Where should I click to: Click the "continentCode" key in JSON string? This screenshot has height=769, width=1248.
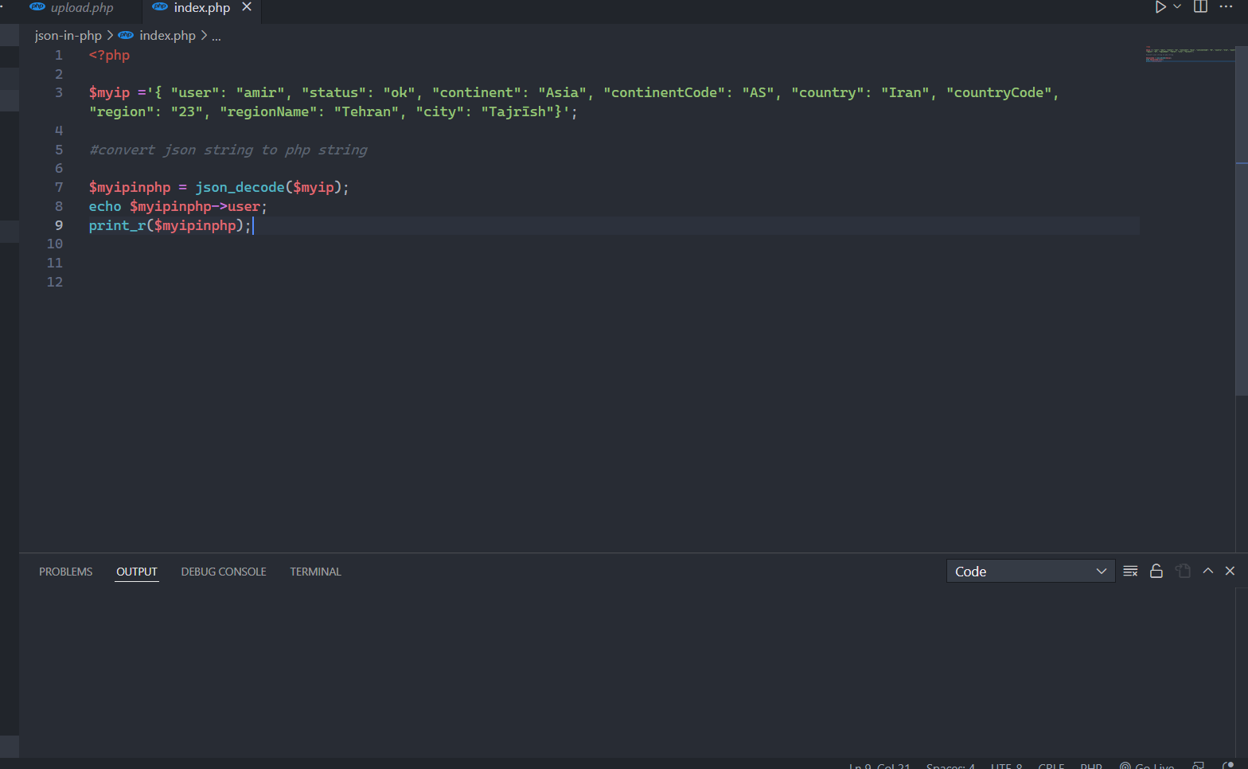point(664,92)
